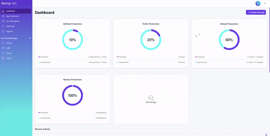The height and width of the screenshot is (136, 270).
Task: Click Add new app card label
Action: 151,102
